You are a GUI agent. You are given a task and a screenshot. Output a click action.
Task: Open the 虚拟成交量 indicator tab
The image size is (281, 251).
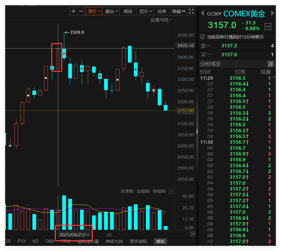tap(88, 241)
